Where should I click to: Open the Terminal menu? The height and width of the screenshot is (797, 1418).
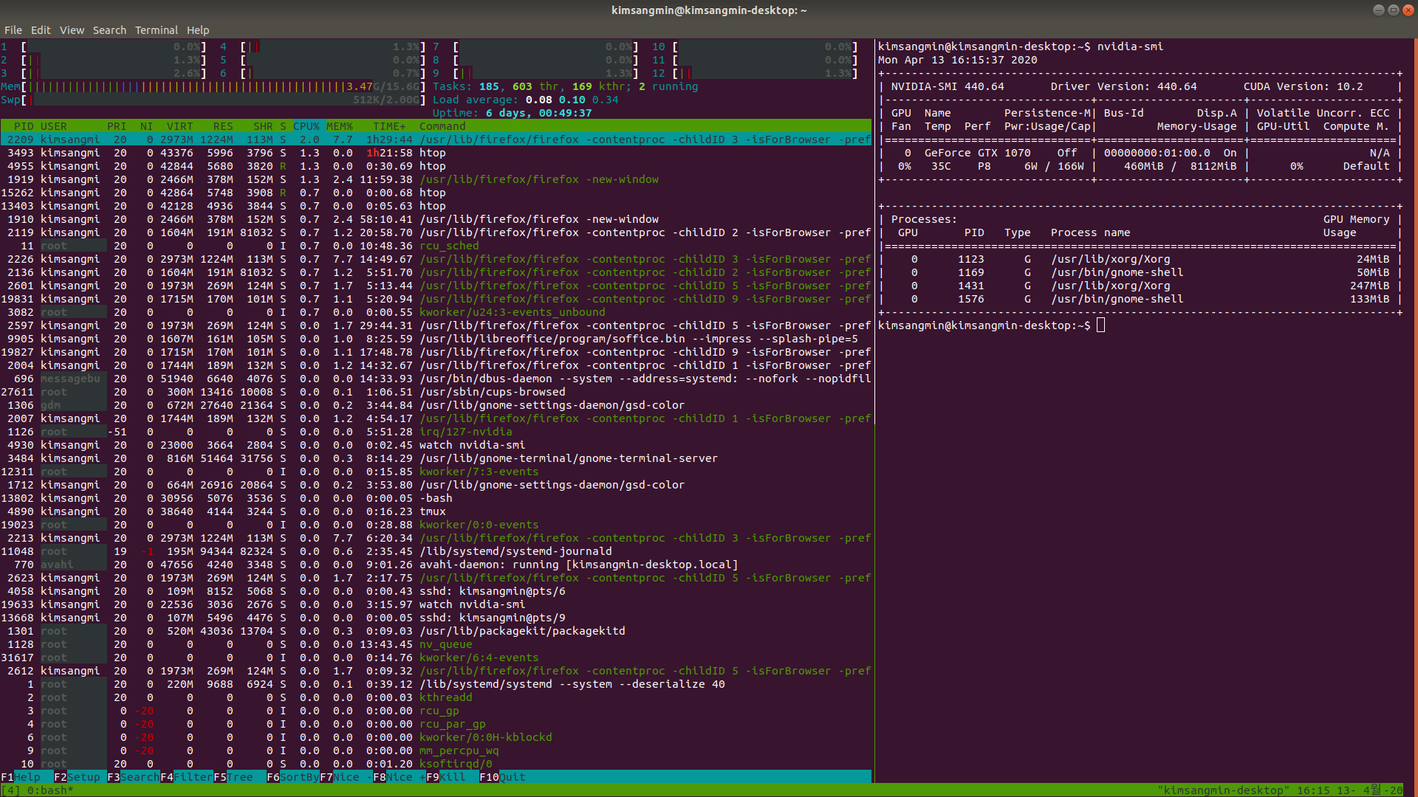pyautogui.click(x=156, y=30)
